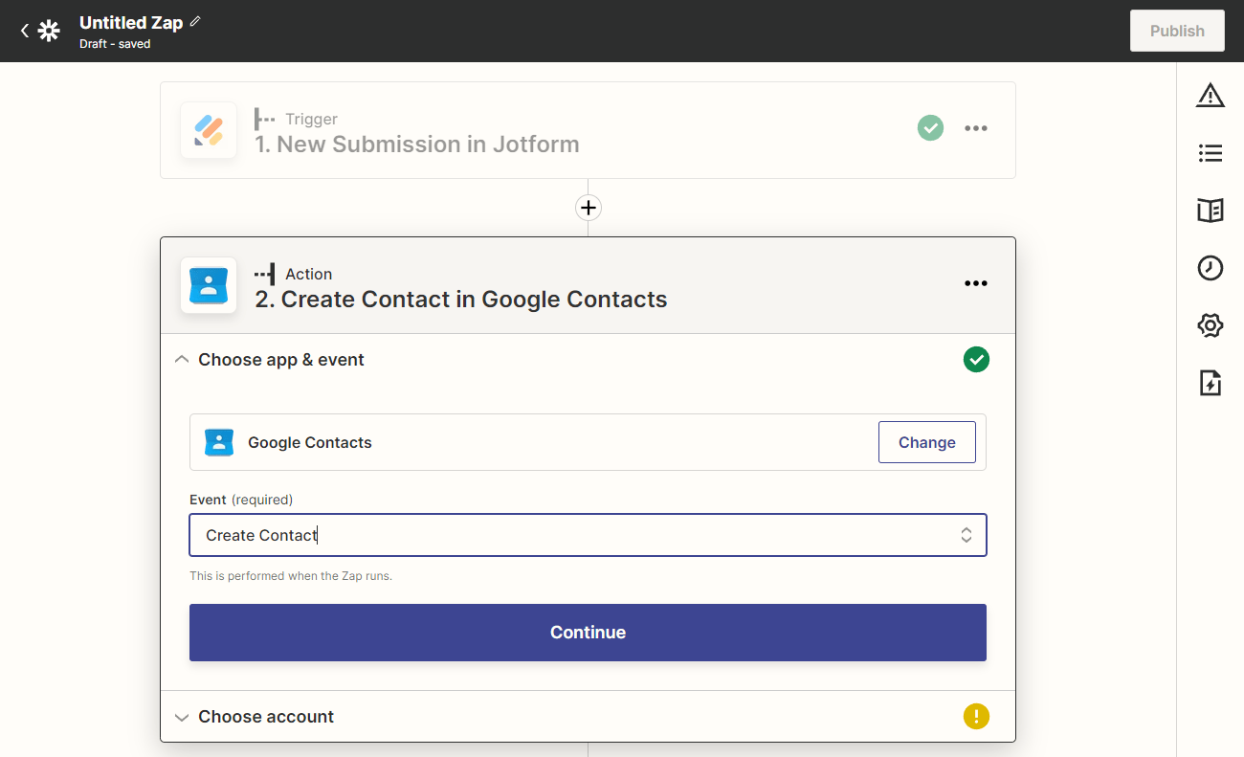Open the warning issues sidebar icon
This screenshot has width=1244, height=757.
pos(1211,95)
